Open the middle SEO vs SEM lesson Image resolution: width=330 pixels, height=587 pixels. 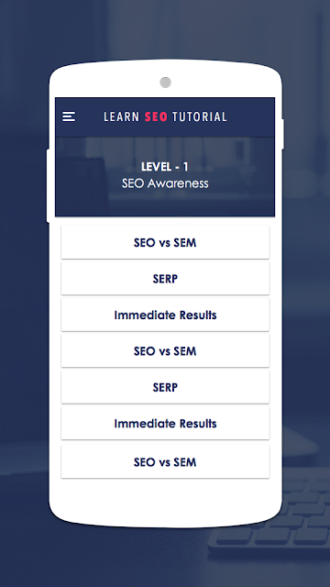(x=165, y=350)
